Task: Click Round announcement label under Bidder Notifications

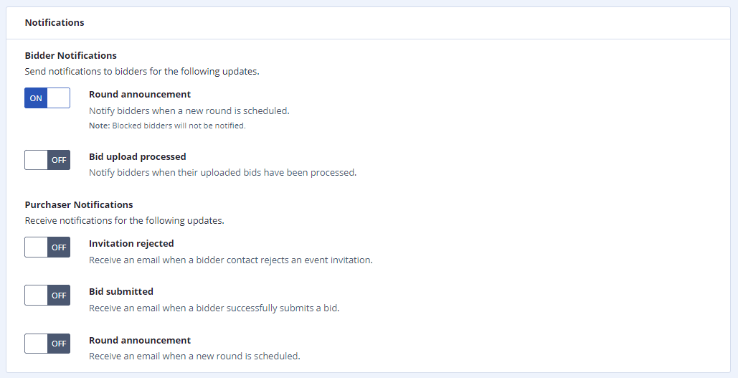Action: (140, 94)
